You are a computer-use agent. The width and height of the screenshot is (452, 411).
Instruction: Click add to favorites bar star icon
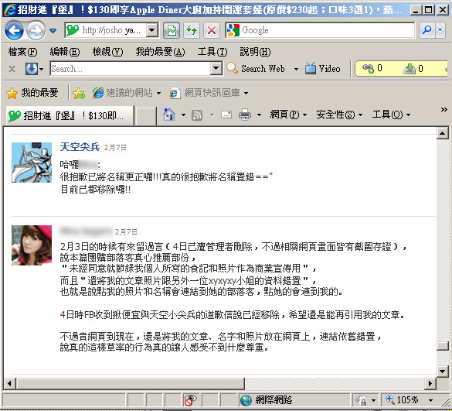coord(79,93)
